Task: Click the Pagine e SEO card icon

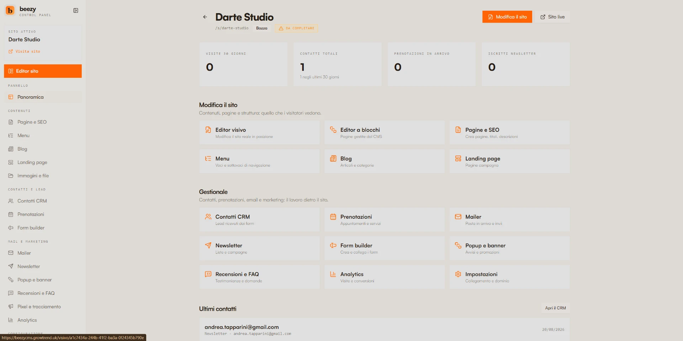Action: (458, 130)
